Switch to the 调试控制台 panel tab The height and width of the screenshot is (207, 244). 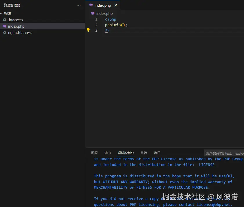(126, 153)
